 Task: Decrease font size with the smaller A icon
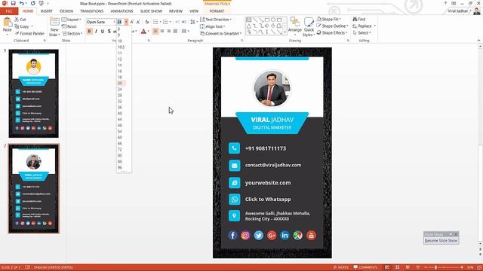138,22
